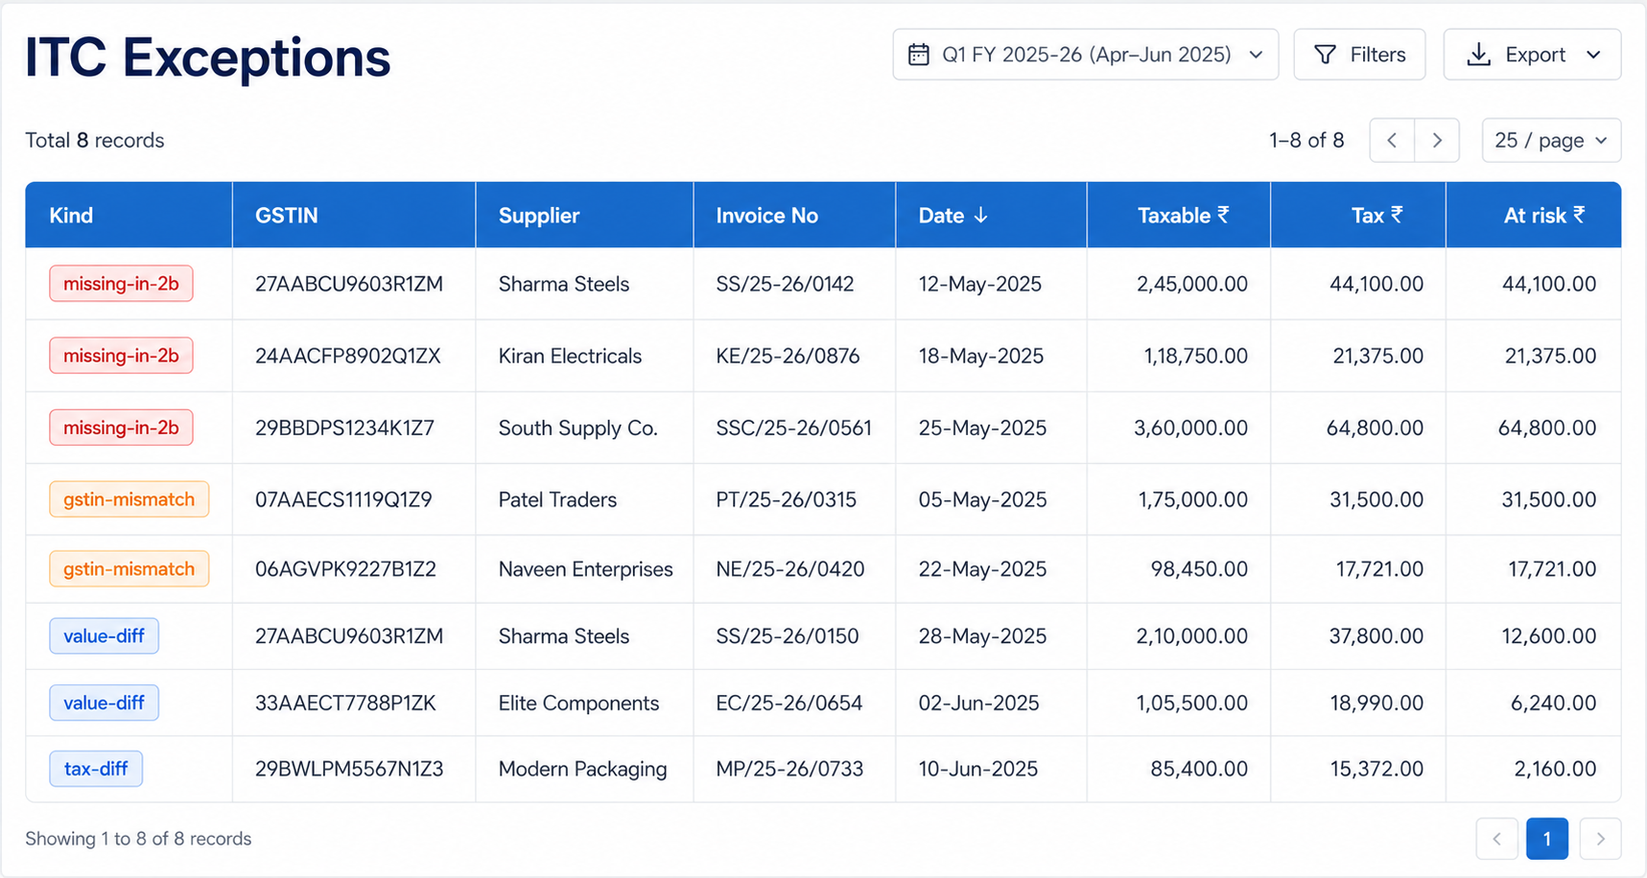Click the missing-in-2b tag for Kiran Electricals
Viewport: 1647px width, 878px height.
point(121,356)
